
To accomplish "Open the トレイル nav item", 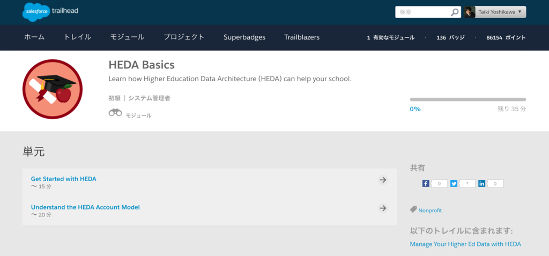I will [x=77, y=37].
